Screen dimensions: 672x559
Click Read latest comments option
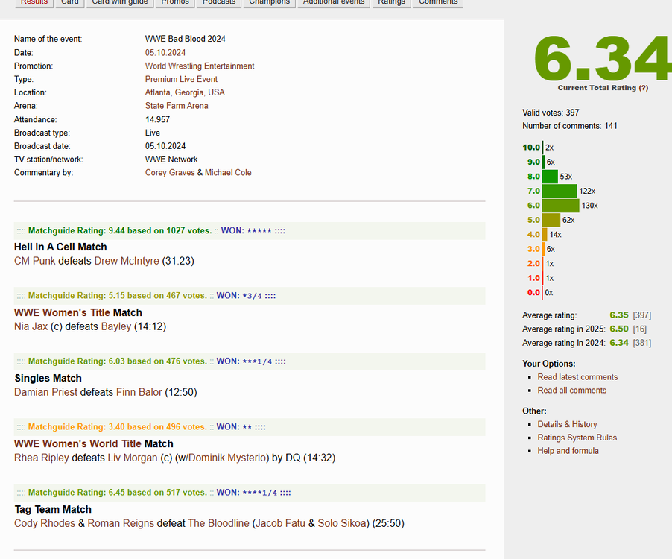[577, 377]
